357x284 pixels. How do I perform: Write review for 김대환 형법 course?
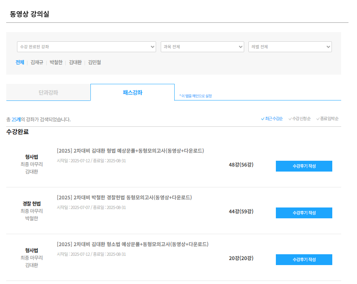point(304,166)
